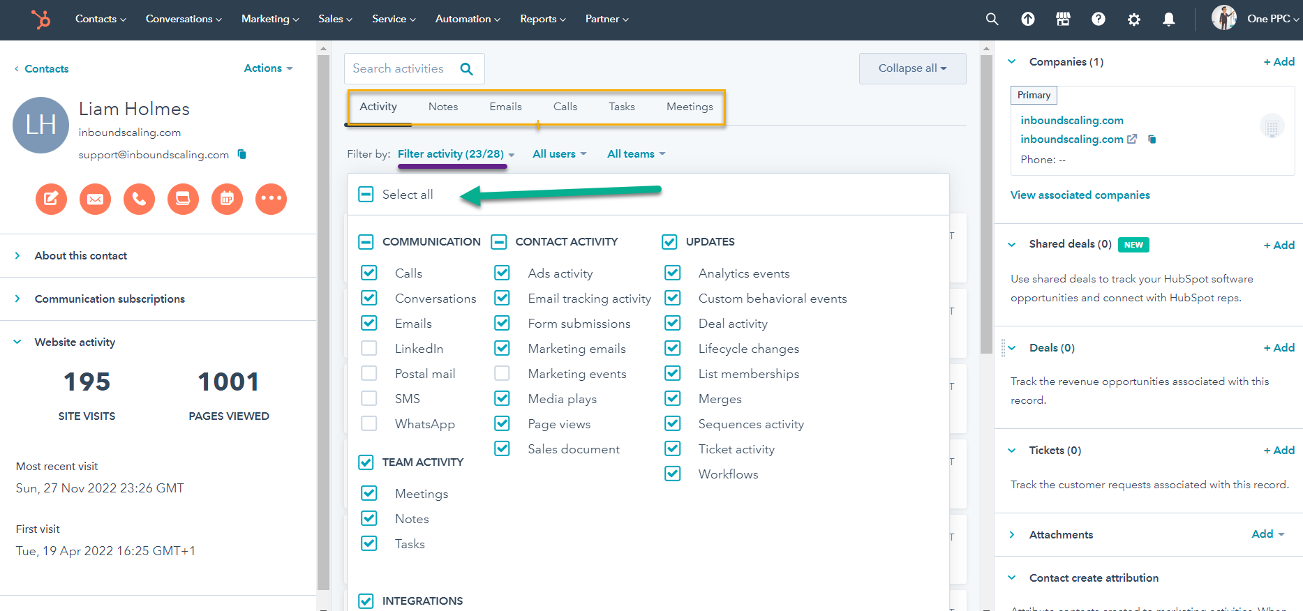This screenshot has width=1303, height=611.
Task: Open the settings gear icon
Action: 1133,20
